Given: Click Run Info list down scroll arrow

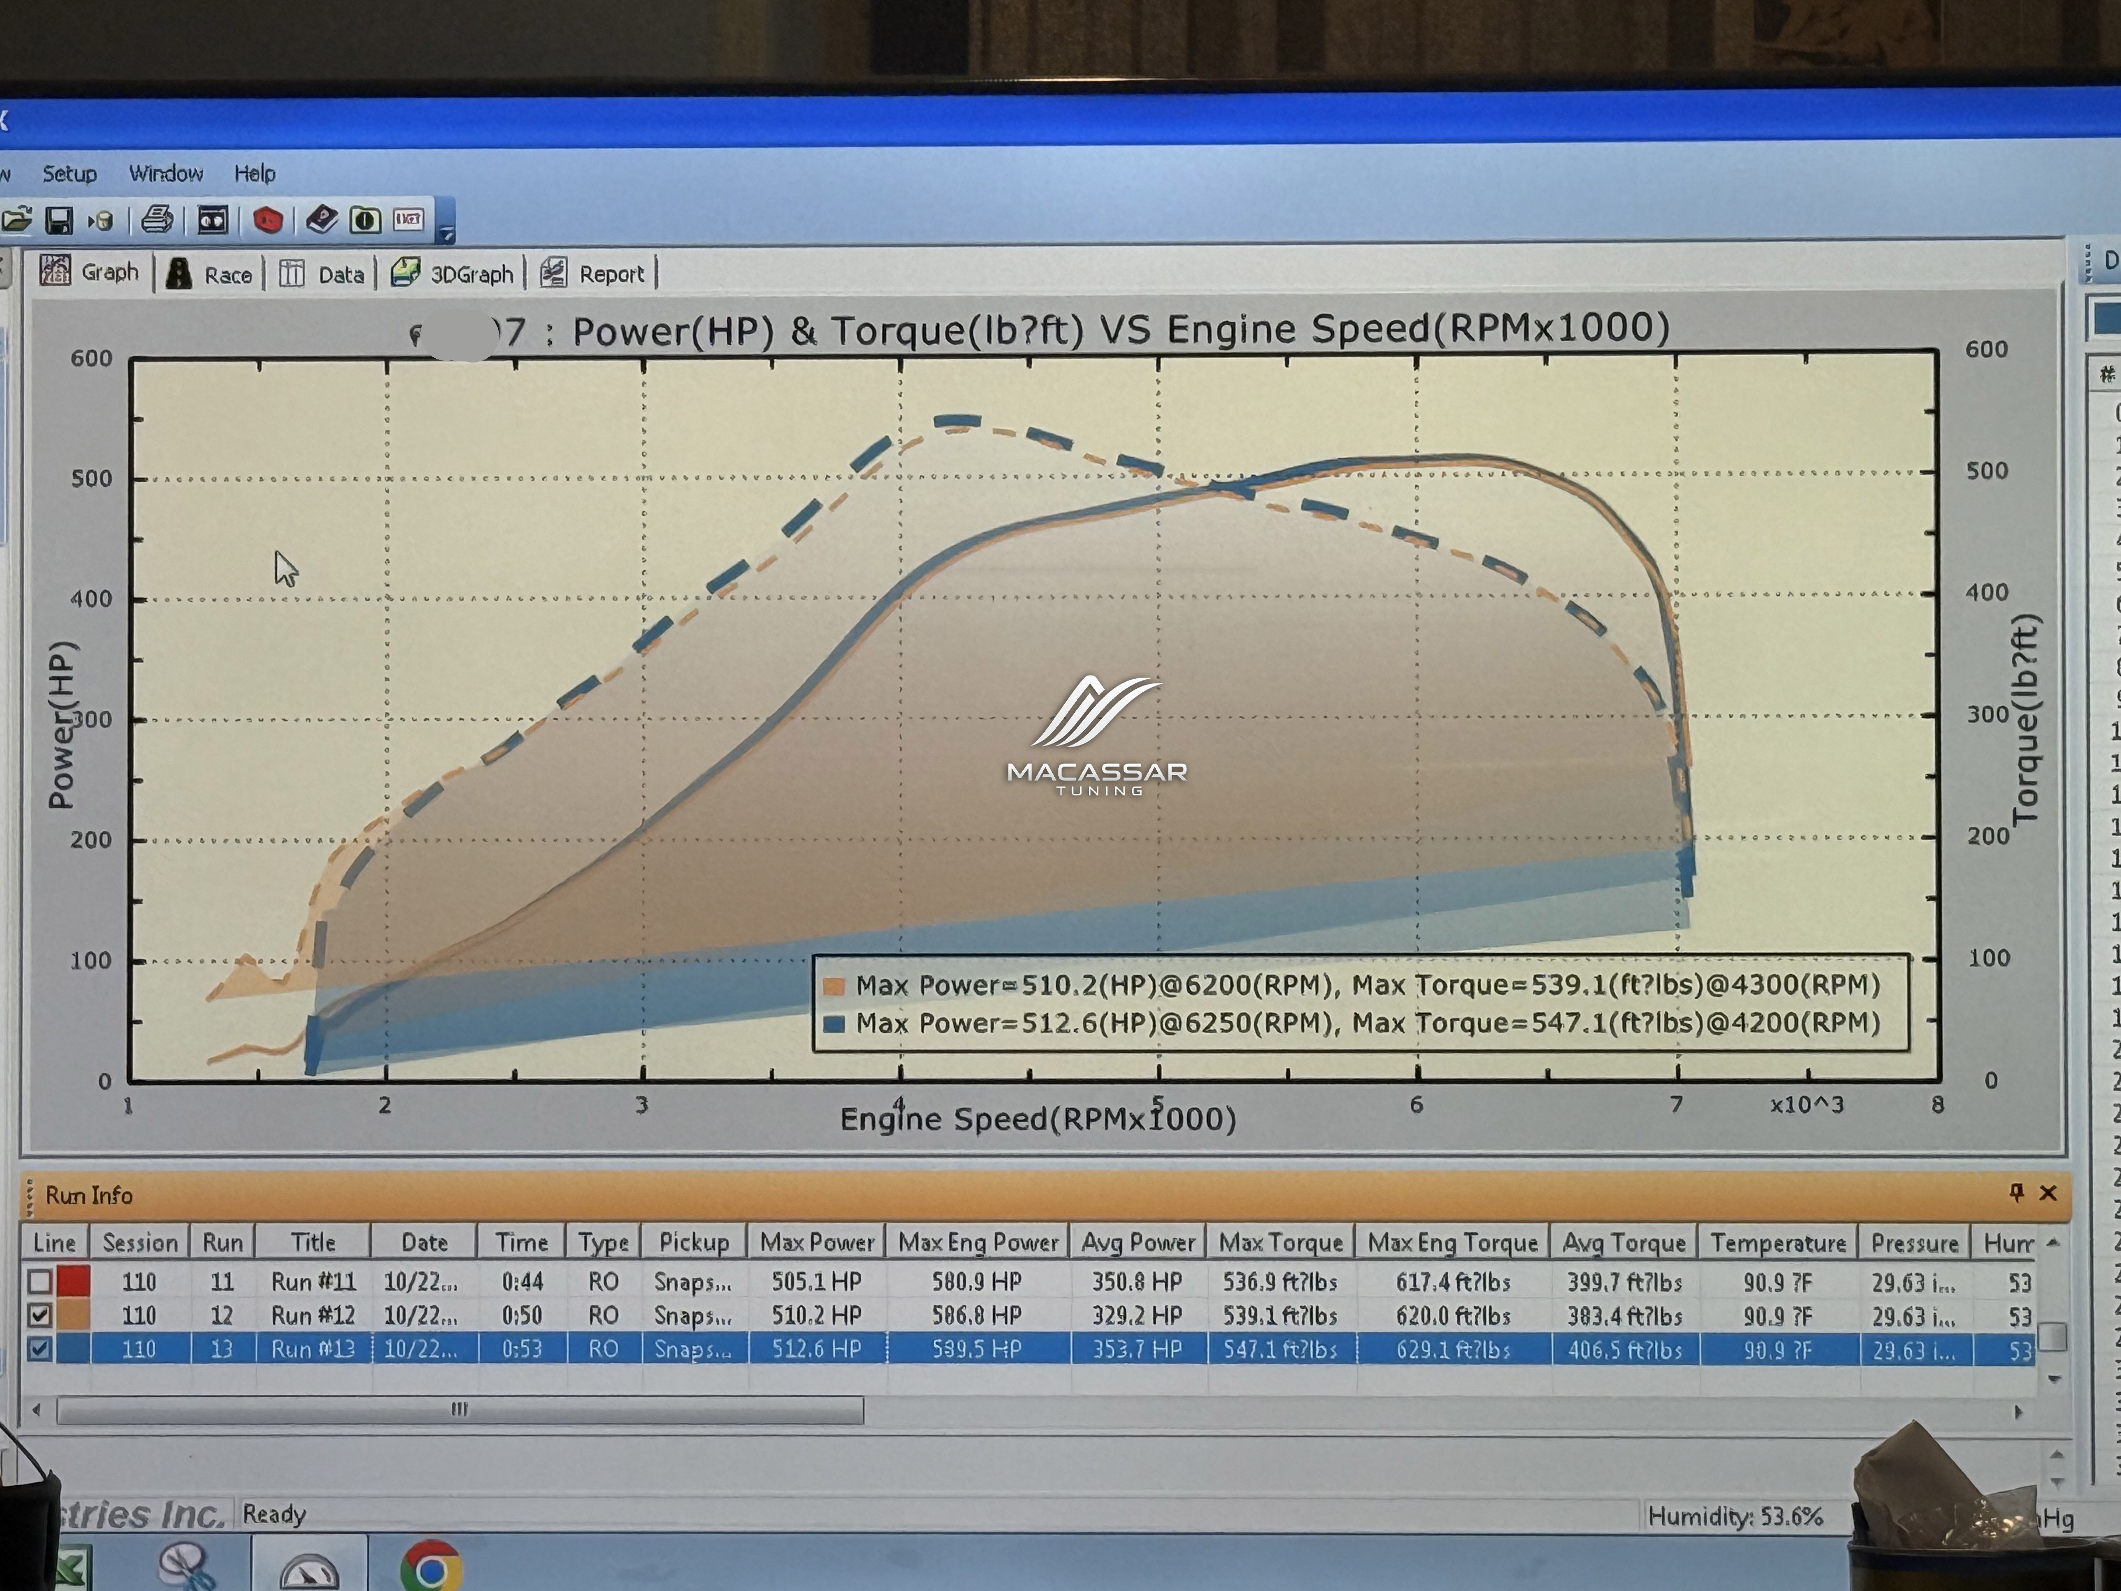Looking at the screenshot, I should coord(2054,1379).
